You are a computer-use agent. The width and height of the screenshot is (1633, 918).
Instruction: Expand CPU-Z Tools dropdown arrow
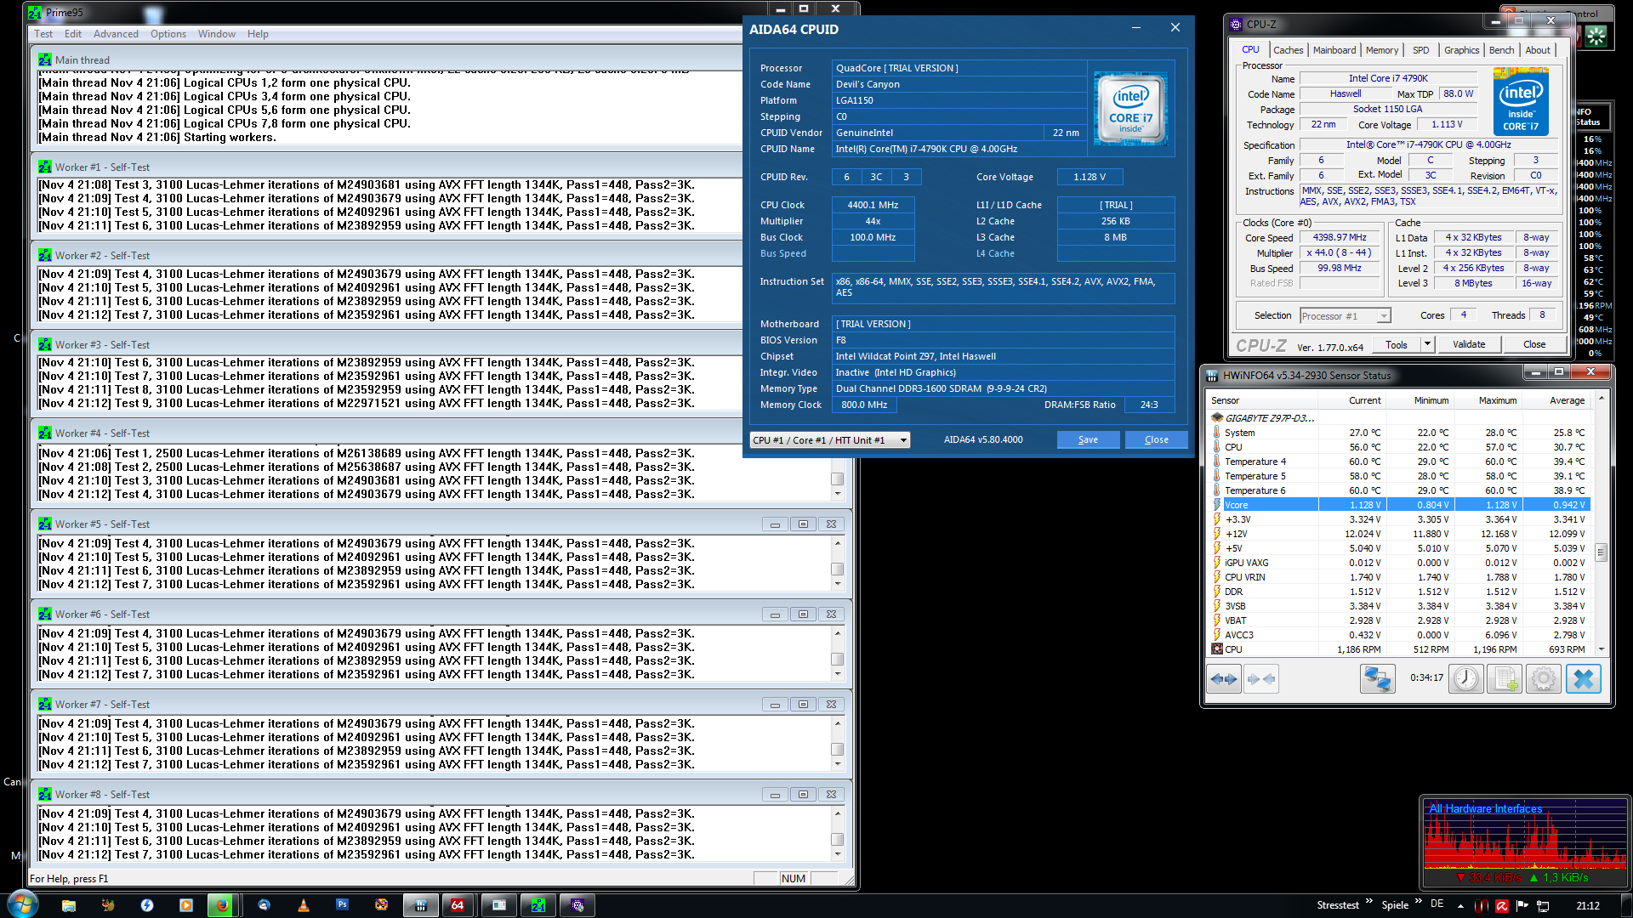pyautogui.click(x=1427, y=344)
